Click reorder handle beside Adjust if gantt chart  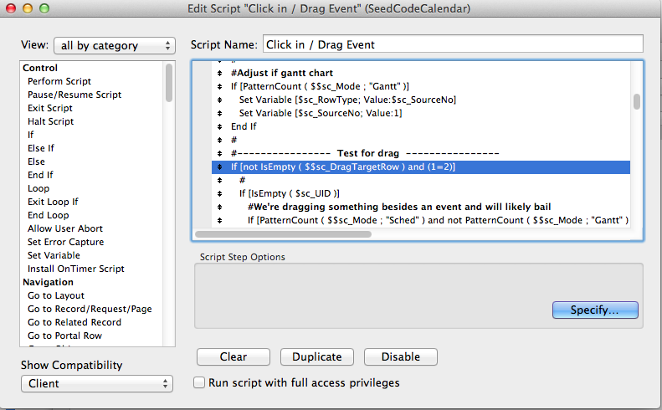(219, 73)
